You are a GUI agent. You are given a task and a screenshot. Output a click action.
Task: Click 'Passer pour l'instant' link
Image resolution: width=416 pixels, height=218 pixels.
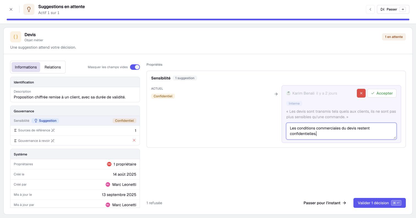click(325, 203)
